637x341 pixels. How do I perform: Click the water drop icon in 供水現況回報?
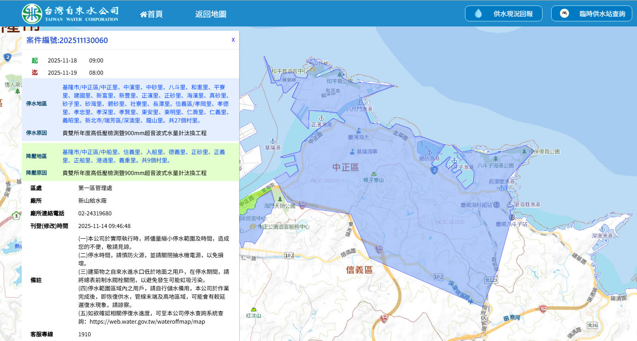[478, 14]
